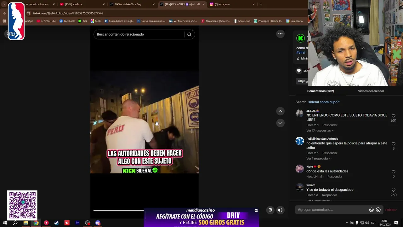This screenshot has height=227, width=403.
Task: Open Policlinico San Antonio's profile avatar
Action: coord(299,141)
